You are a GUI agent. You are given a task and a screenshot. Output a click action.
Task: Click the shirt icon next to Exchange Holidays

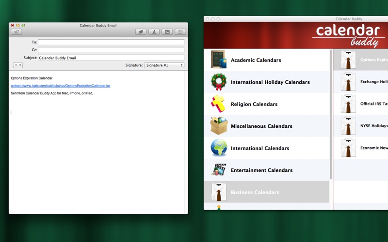348,82
